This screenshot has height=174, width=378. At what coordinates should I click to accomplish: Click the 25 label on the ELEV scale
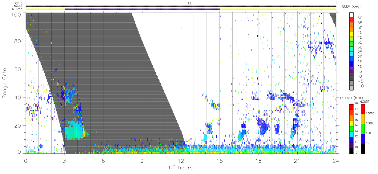[359, 52]
